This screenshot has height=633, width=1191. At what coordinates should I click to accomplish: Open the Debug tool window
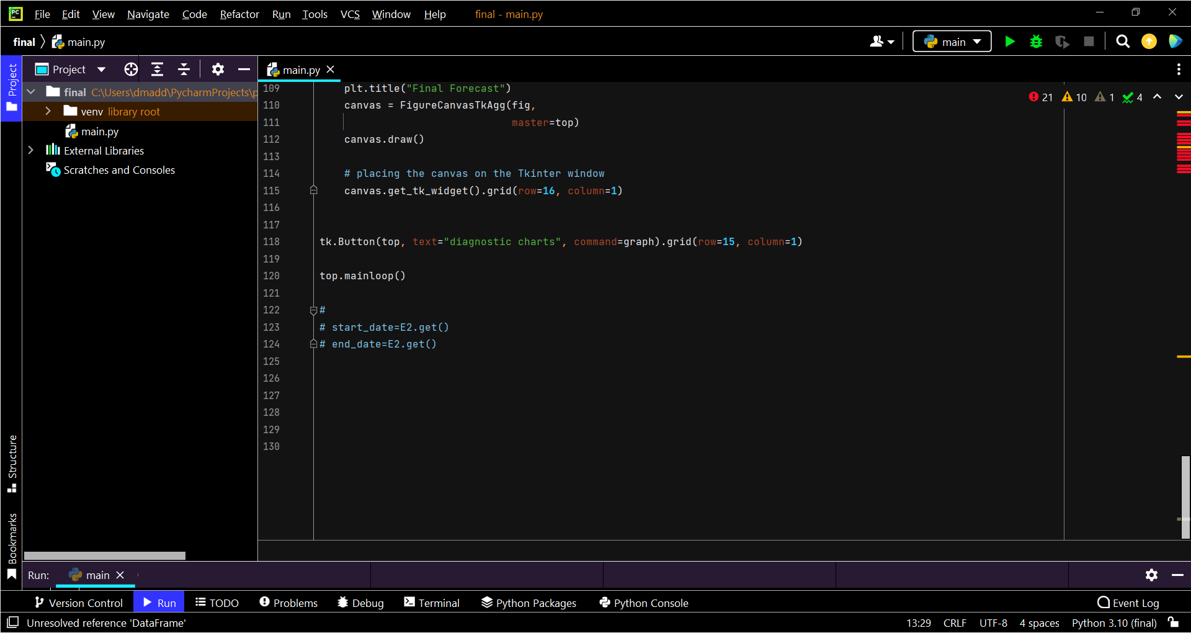tap(360, 603)
